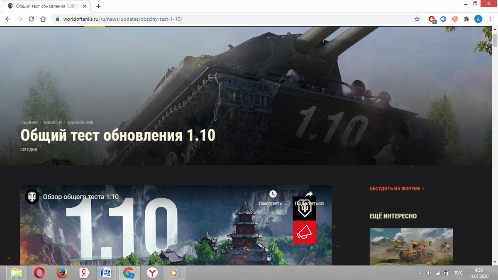Click the video title Обзор общего теста 1.10
498x280 pixels.
pyautogui.click(x=81, y=197)
